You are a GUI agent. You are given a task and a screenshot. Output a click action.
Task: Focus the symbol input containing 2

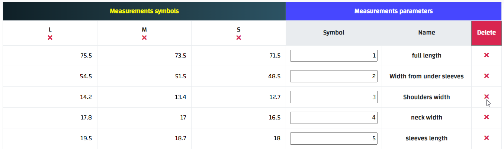click(x=334, y=76)
